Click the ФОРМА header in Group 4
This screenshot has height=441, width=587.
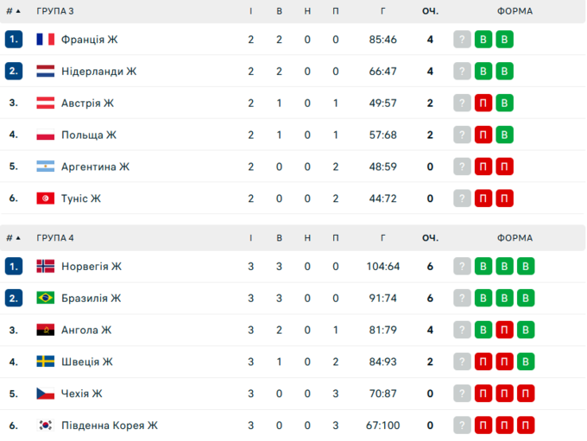tap(514, 238)
